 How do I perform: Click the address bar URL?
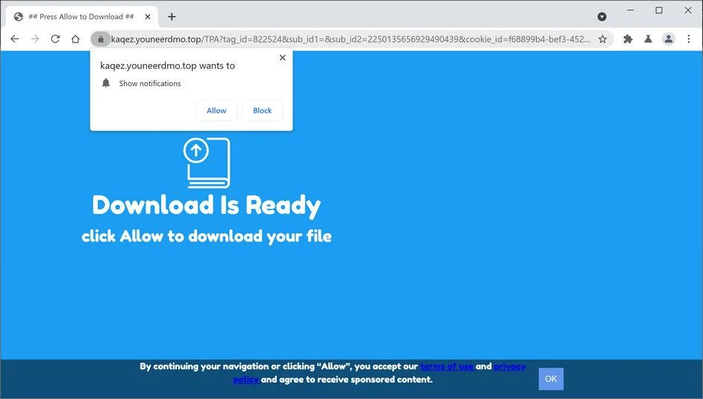coord(350,40)
